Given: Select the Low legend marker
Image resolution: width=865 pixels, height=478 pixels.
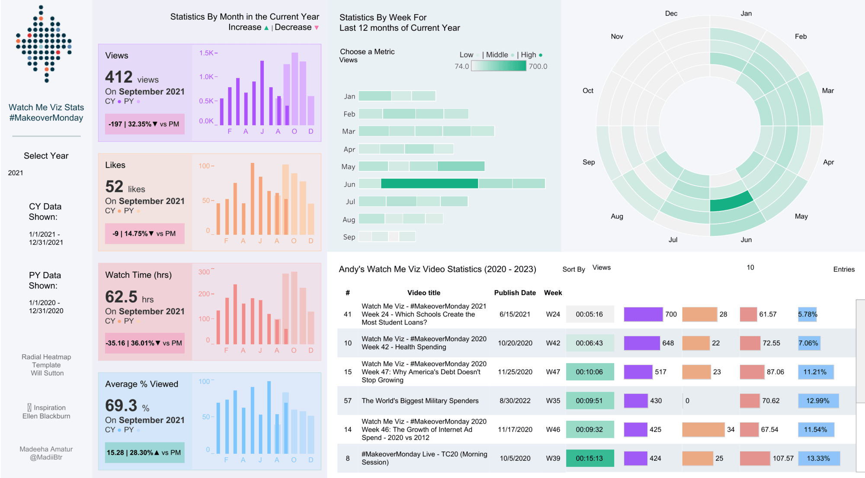Looking at the screenshot, I should click(477, 55).
